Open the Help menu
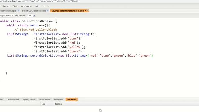Viewport: 199px width, 112px height. [38, 6]
